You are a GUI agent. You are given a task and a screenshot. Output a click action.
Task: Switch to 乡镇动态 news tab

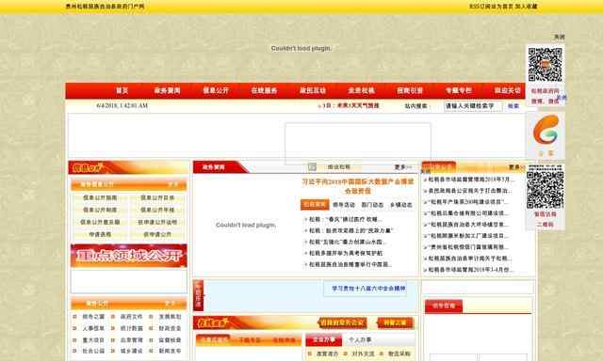[400, 205]
